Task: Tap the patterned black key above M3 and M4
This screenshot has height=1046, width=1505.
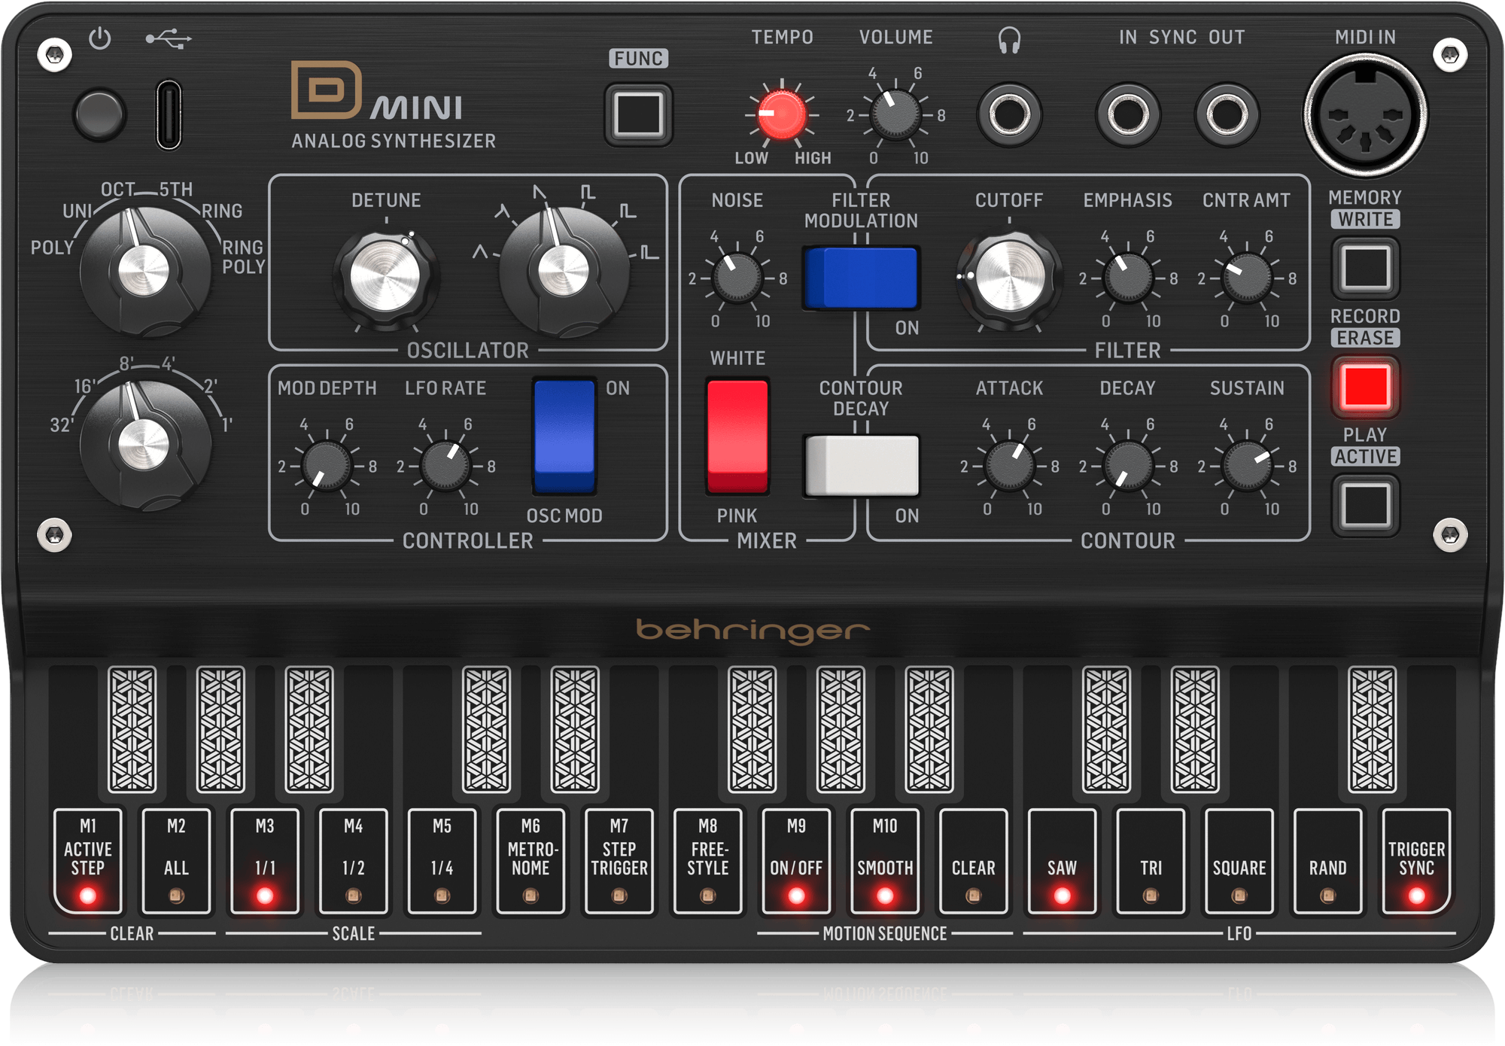Action: [309, 729]
